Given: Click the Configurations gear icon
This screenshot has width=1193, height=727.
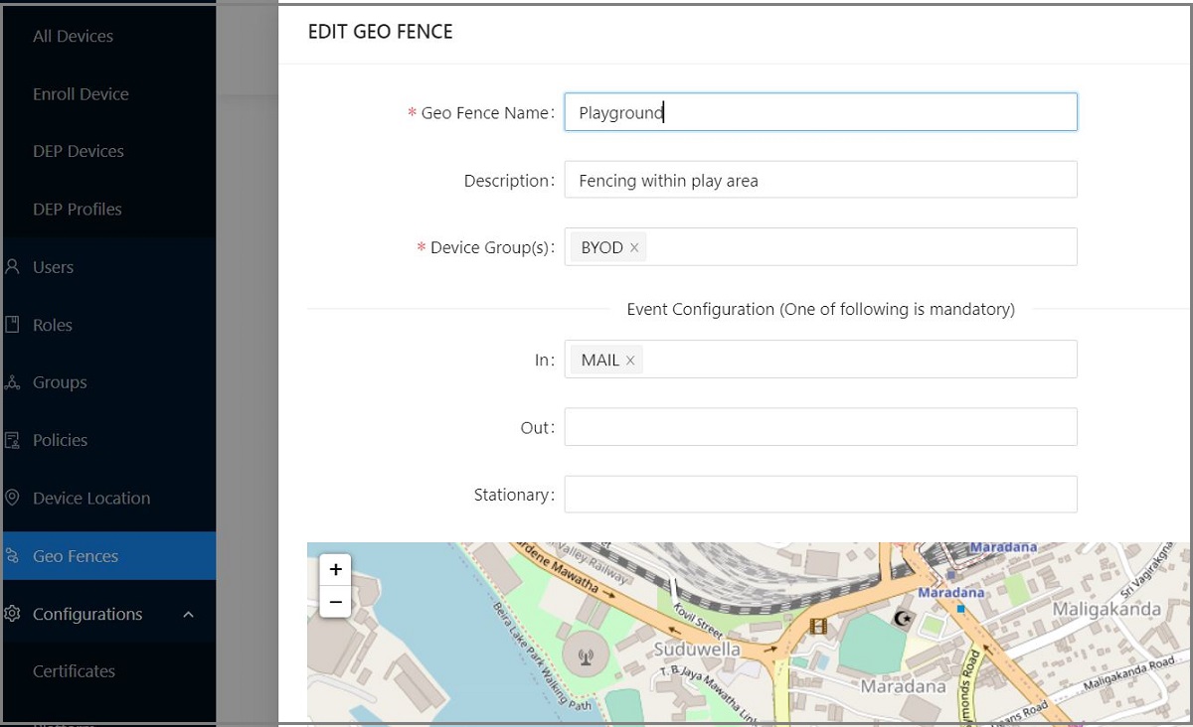Looking at the screenshot, I should [12, 614].
